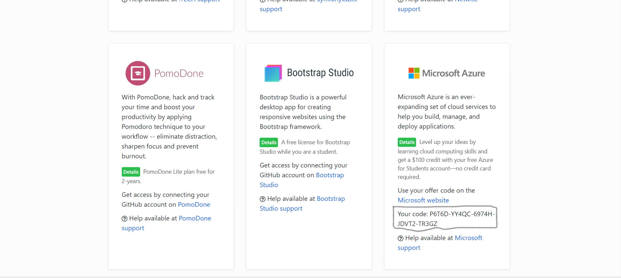
Task: Click the green Details badge for PomoDone
Action: coord(131,172)
